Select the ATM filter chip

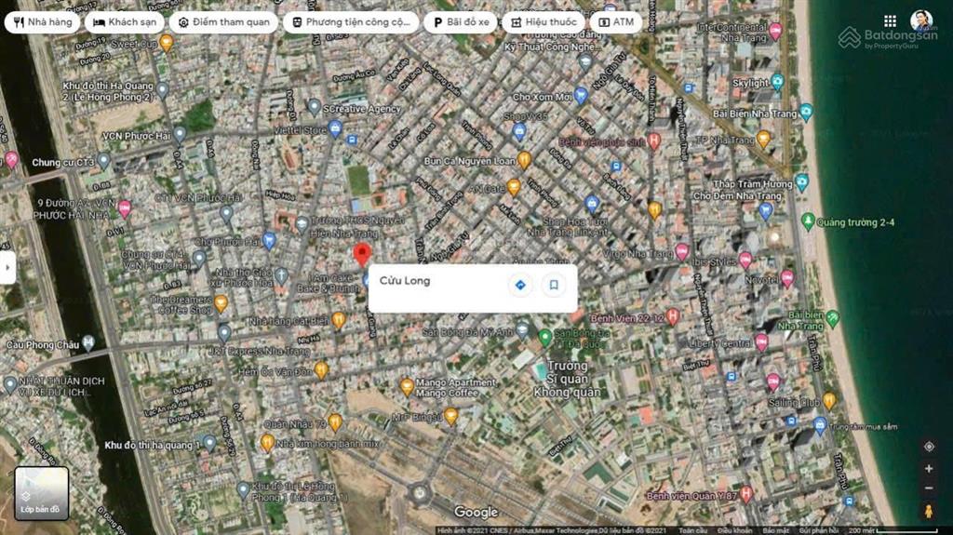pos(615,21)
